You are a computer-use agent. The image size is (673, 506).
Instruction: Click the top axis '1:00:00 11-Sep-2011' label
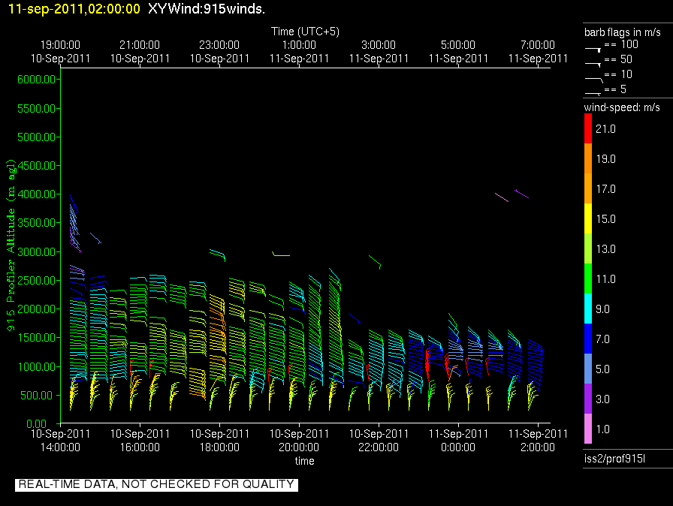[x=299, y=52]
